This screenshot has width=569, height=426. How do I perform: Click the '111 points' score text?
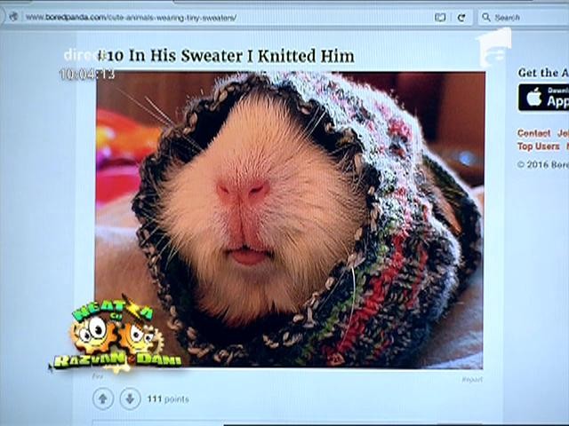point(168,399)
